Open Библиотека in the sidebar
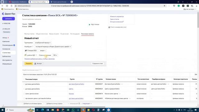Viewport: 199px width, 112px height. point(7,56)
